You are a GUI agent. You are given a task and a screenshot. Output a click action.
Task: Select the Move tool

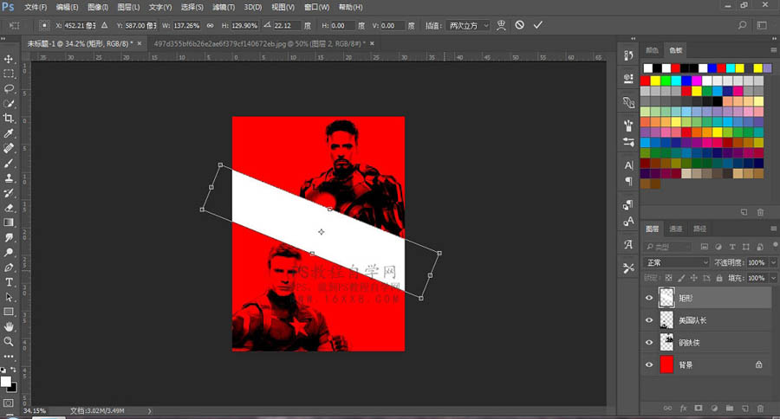point(9,59)
